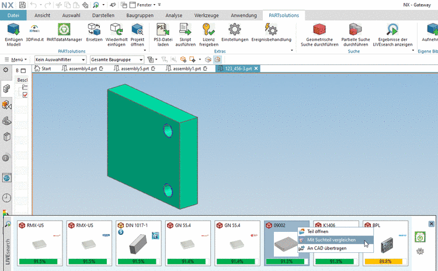The image size is (438, 271).
Task: Open the Menü dropdown
Action: [x=16, y=60]
